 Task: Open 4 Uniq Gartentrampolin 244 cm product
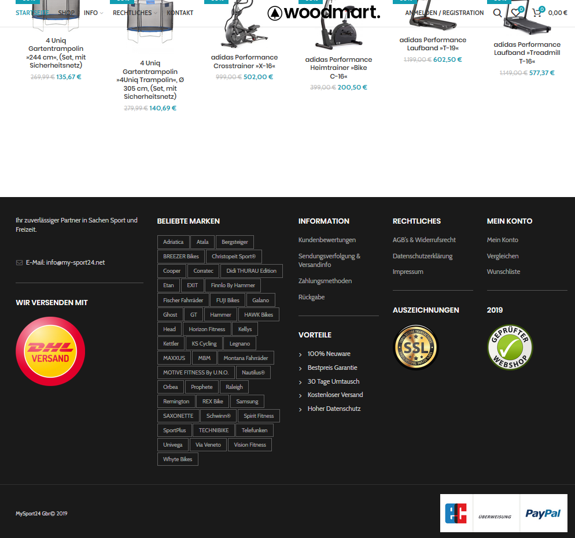(x=56, y=53)
